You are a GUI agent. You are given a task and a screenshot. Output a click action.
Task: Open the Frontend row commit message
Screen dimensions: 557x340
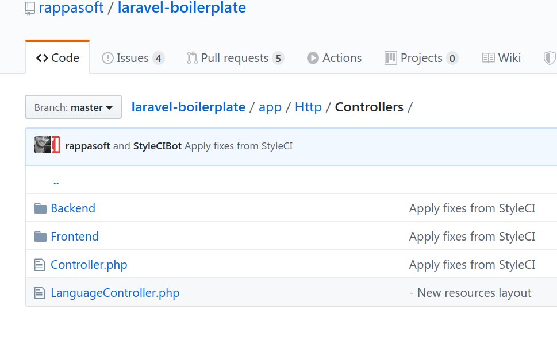(472, 237)
